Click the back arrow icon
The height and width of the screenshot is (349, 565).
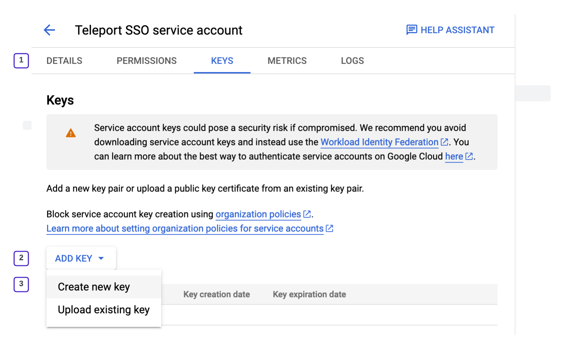[49, 30]
